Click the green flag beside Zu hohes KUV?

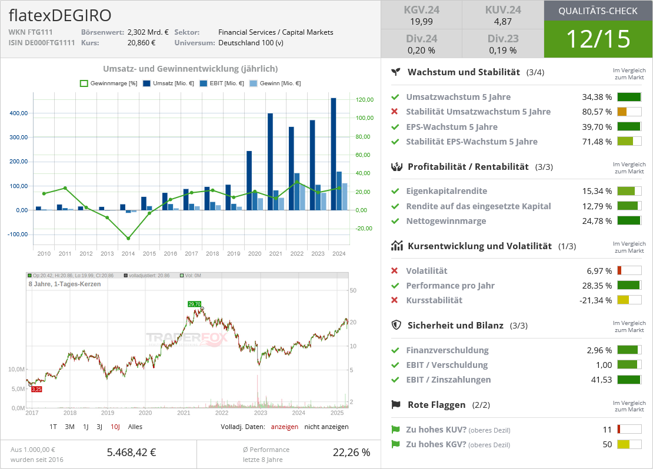click(x=395, y=430)
